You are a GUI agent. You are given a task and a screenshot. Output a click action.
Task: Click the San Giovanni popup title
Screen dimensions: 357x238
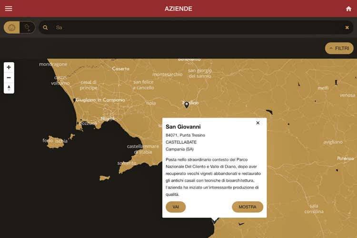183,127
